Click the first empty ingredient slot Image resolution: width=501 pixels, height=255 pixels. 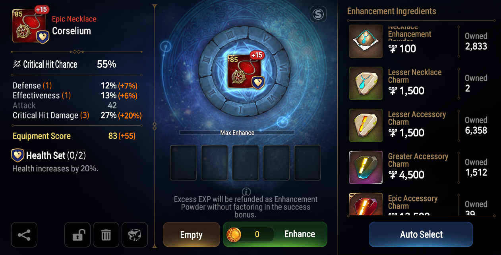[184, 163]
